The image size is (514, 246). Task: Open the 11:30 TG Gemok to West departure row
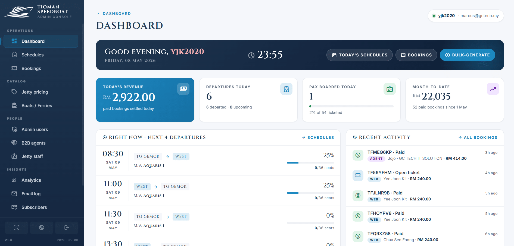[x=218, y=221]
